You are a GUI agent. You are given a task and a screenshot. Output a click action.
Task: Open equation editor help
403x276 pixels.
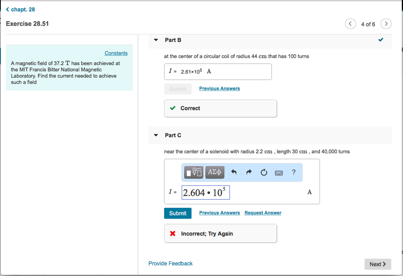click(294, 172)
